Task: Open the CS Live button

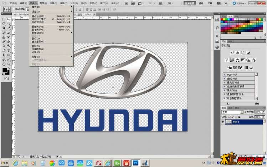Action: (x=239, y=3)
